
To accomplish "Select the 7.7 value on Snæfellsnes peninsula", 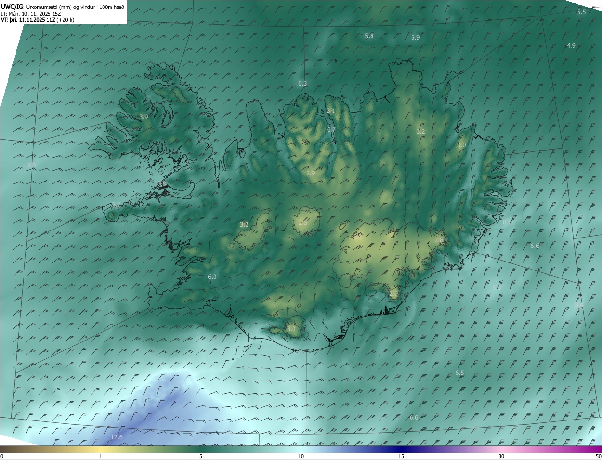I will tap(116, 205).
